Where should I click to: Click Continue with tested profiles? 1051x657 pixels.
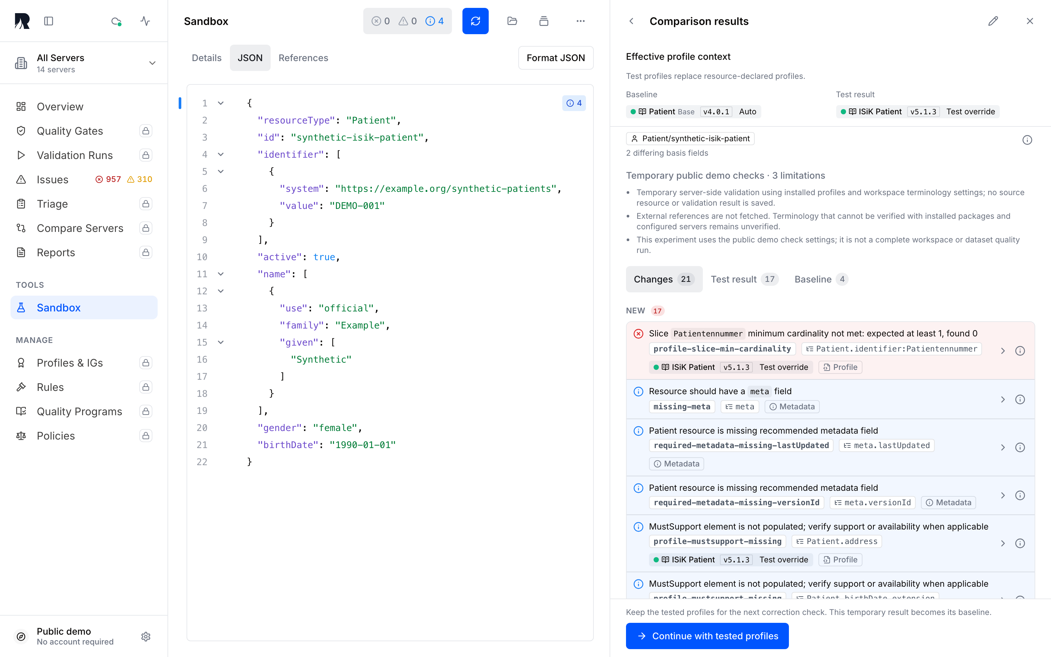point(707,636)
